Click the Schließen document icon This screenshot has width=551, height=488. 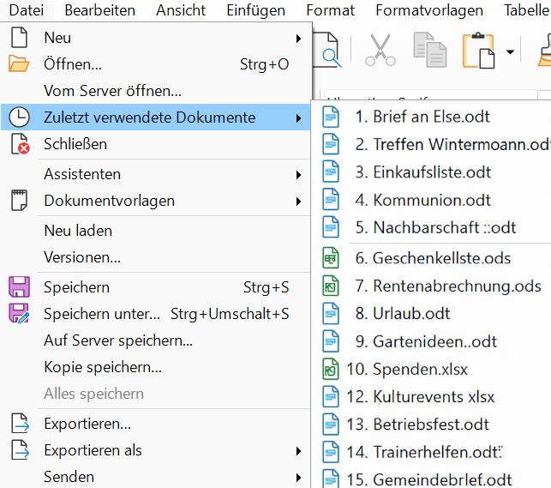(19, 144)
